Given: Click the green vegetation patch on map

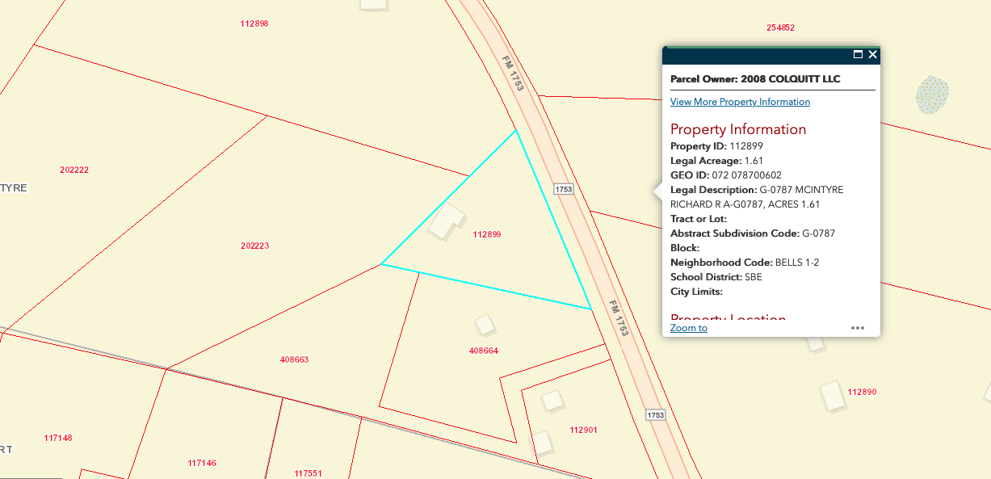Looking at the screenshot, I should [x=932, y=95].
